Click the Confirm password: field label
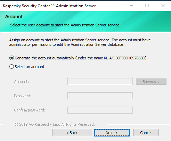The height and width of the screenshot is (141, 171). click(30, 110)
